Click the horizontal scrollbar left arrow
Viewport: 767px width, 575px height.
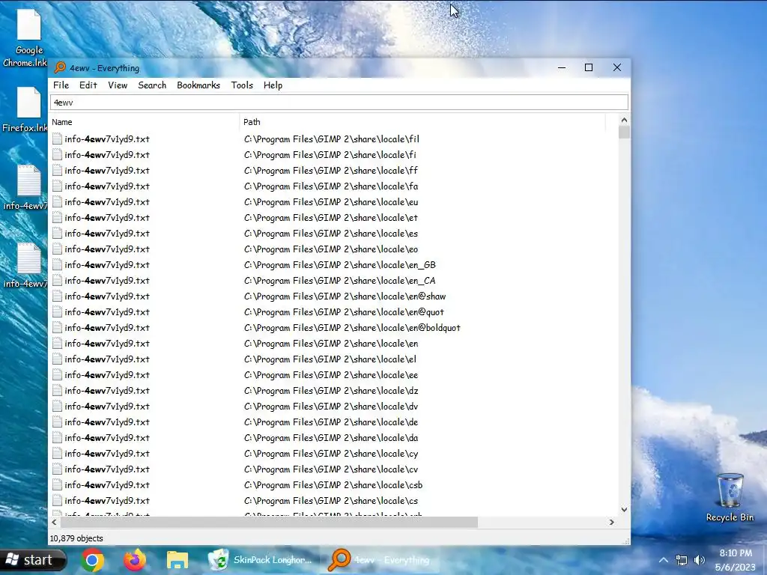pyautogui.click(x=54, y=522)
